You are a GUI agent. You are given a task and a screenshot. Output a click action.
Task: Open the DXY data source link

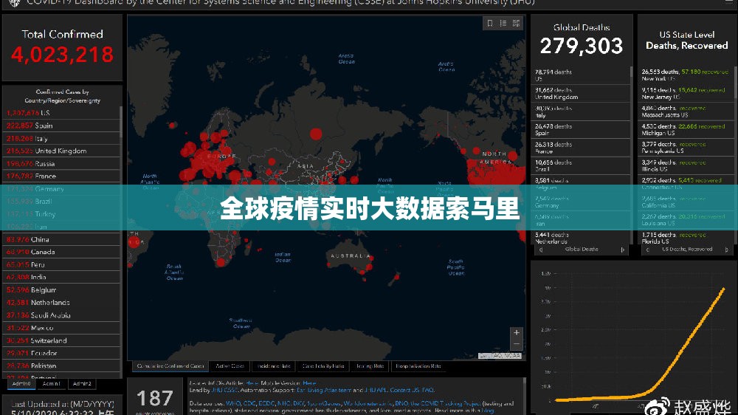click(298, 404)
